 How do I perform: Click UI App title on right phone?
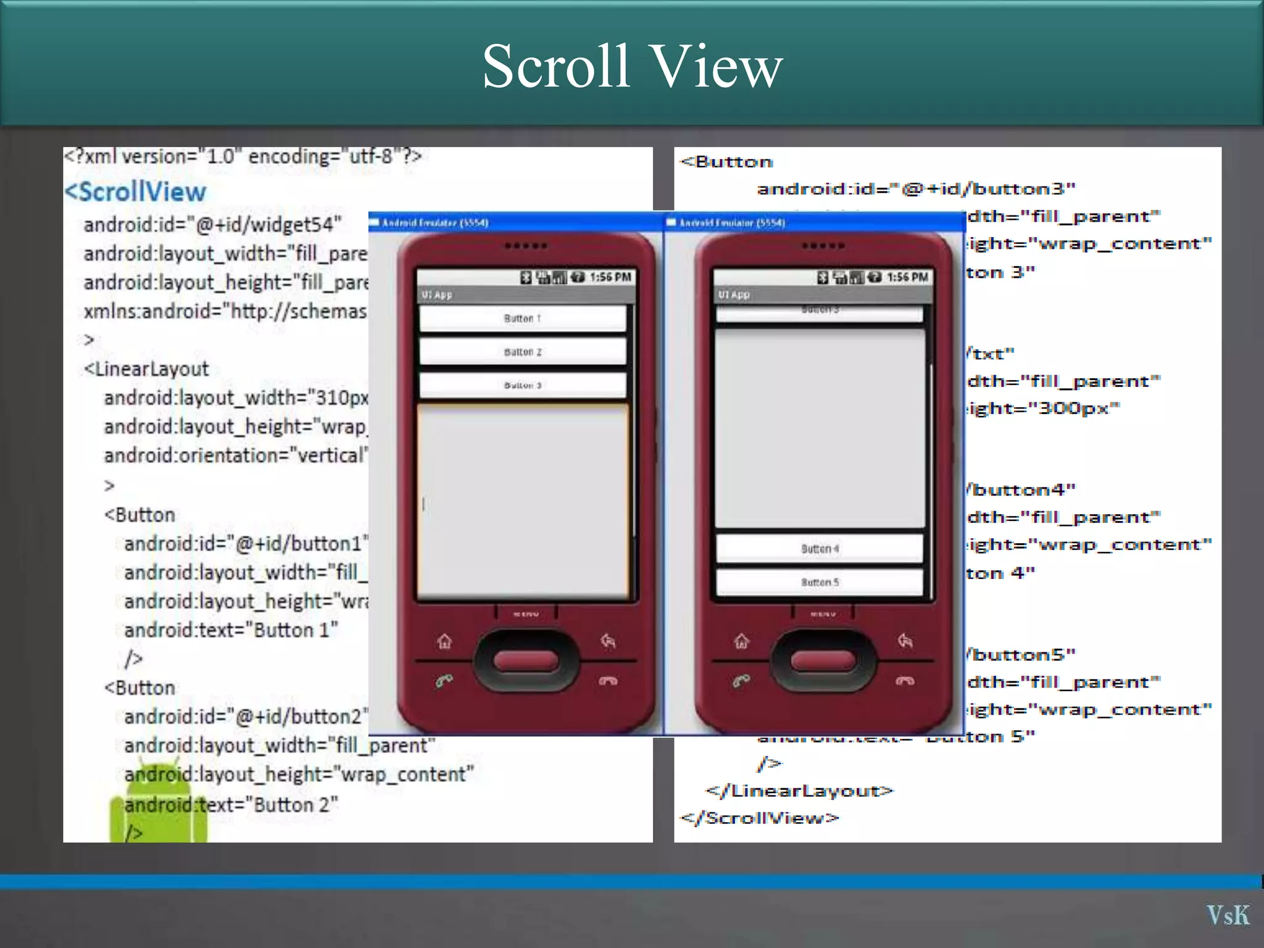[x=734, y=295]
